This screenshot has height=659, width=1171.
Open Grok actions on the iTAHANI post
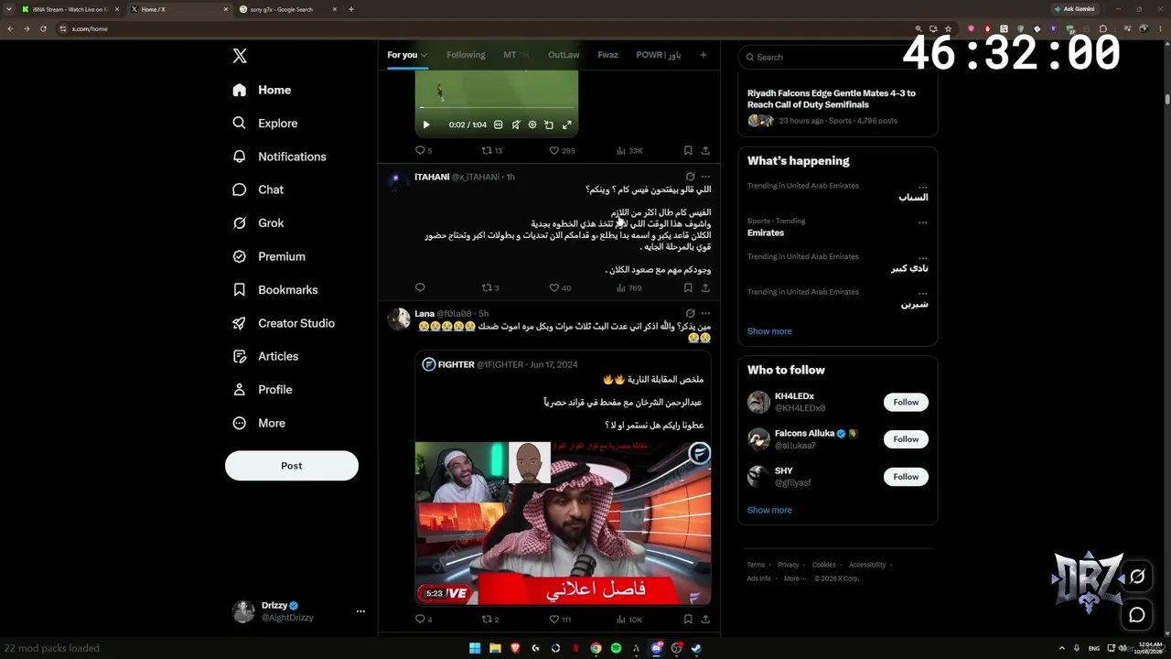691,177
